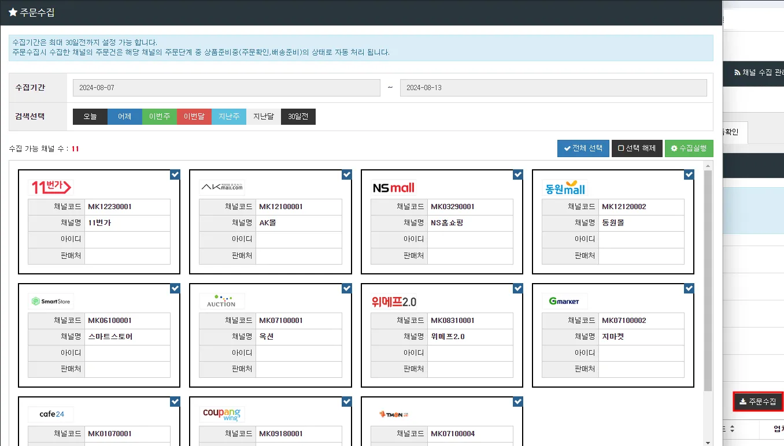Toggle the 스마트스토어 channel checkbox
The height and width of the screenshot is (446, 784).
coord(175,288)
